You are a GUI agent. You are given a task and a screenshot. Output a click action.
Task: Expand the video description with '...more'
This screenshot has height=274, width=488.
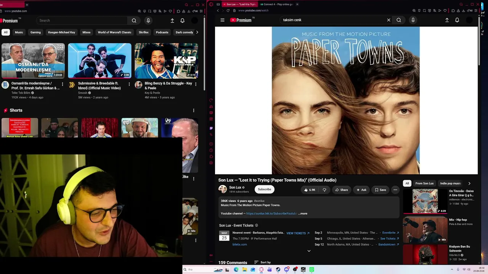303,213
